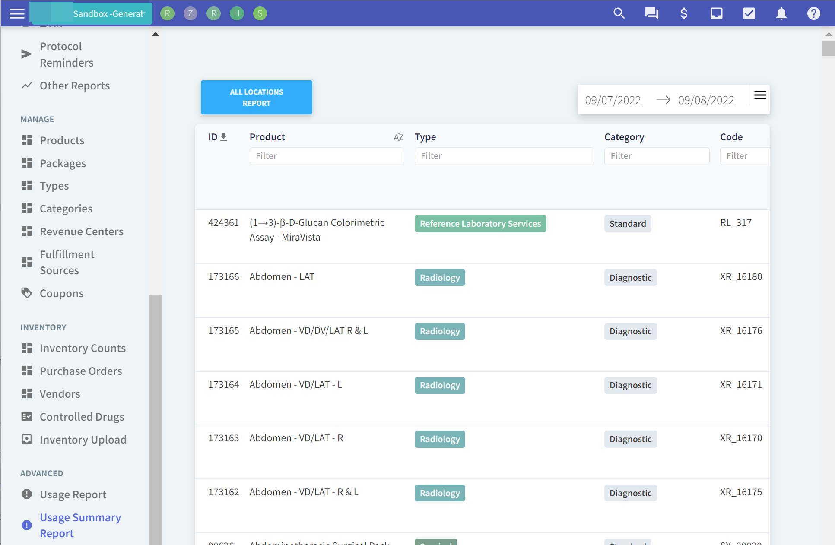835x545 pixels.
Task: Click the Inventory Upload icon
Action: 27,439
